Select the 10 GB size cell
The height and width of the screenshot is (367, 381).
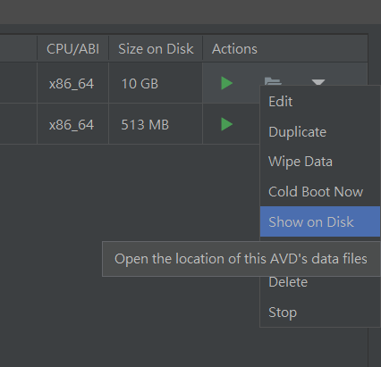tap(156, 84)
